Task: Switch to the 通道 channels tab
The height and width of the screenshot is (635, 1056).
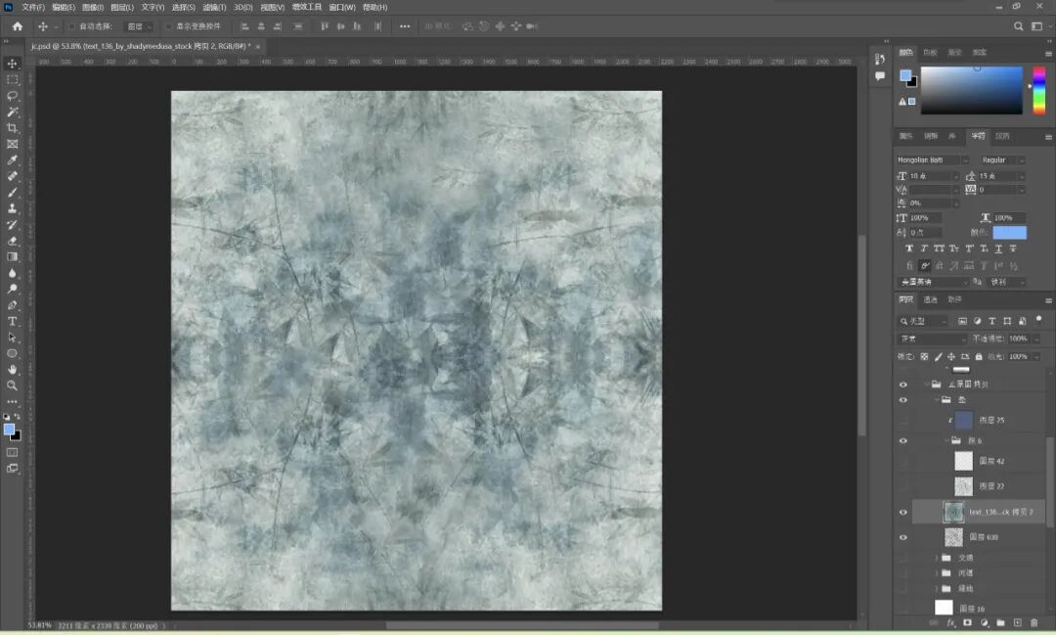Action: (930, 300)
